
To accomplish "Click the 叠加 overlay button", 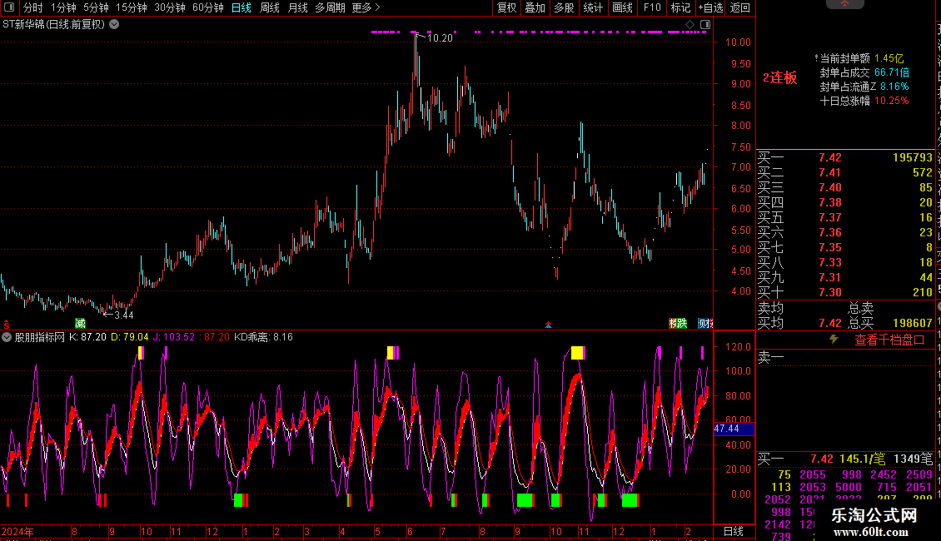I will (x=535, y=7).
